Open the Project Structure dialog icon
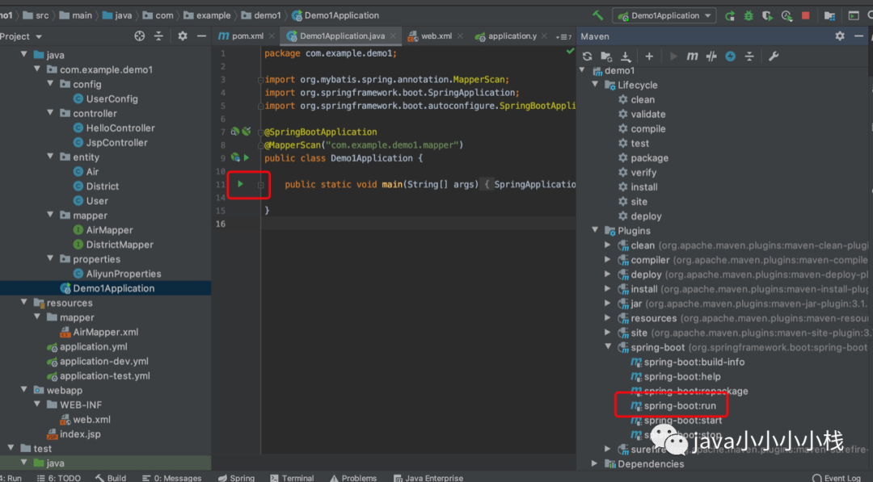873x482 pixels. (829, 15)
